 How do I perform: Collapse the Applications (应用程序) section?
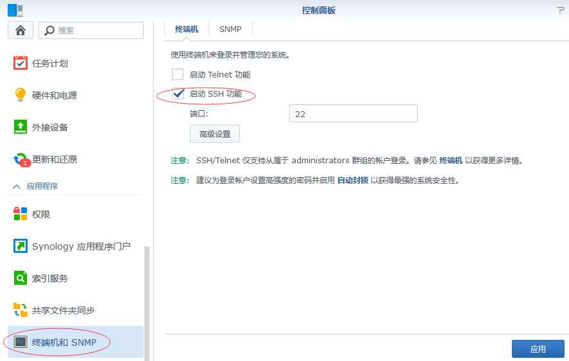(17, 186)
